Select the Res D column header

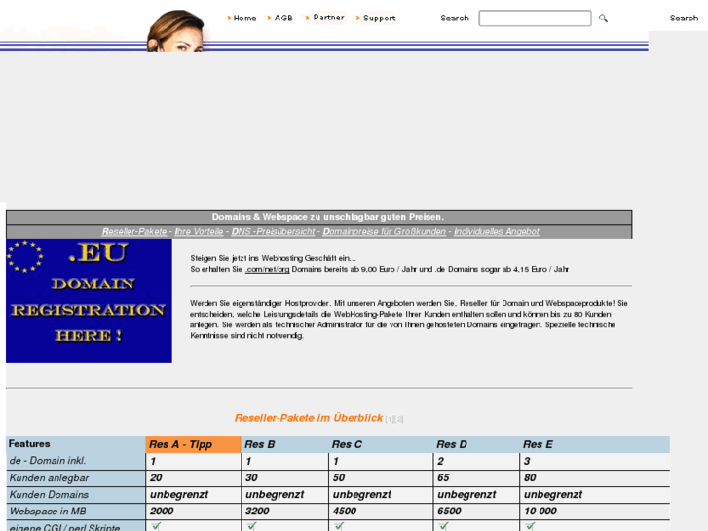coord(476,444)
